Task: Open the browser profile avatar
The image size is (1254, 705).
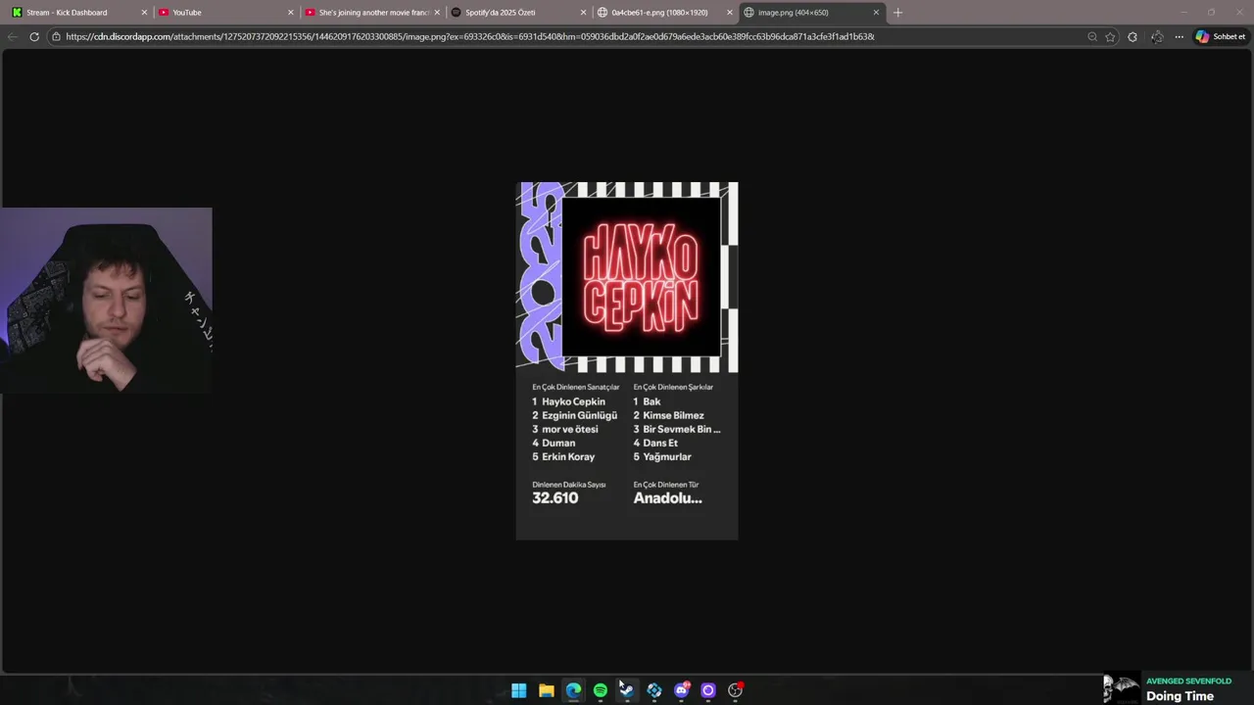Action: point(1157,36)
